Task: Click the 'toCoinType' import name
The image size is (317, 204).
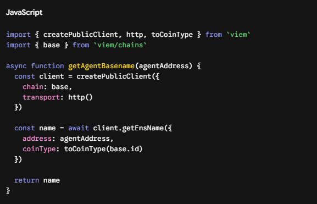Action: 172,35
